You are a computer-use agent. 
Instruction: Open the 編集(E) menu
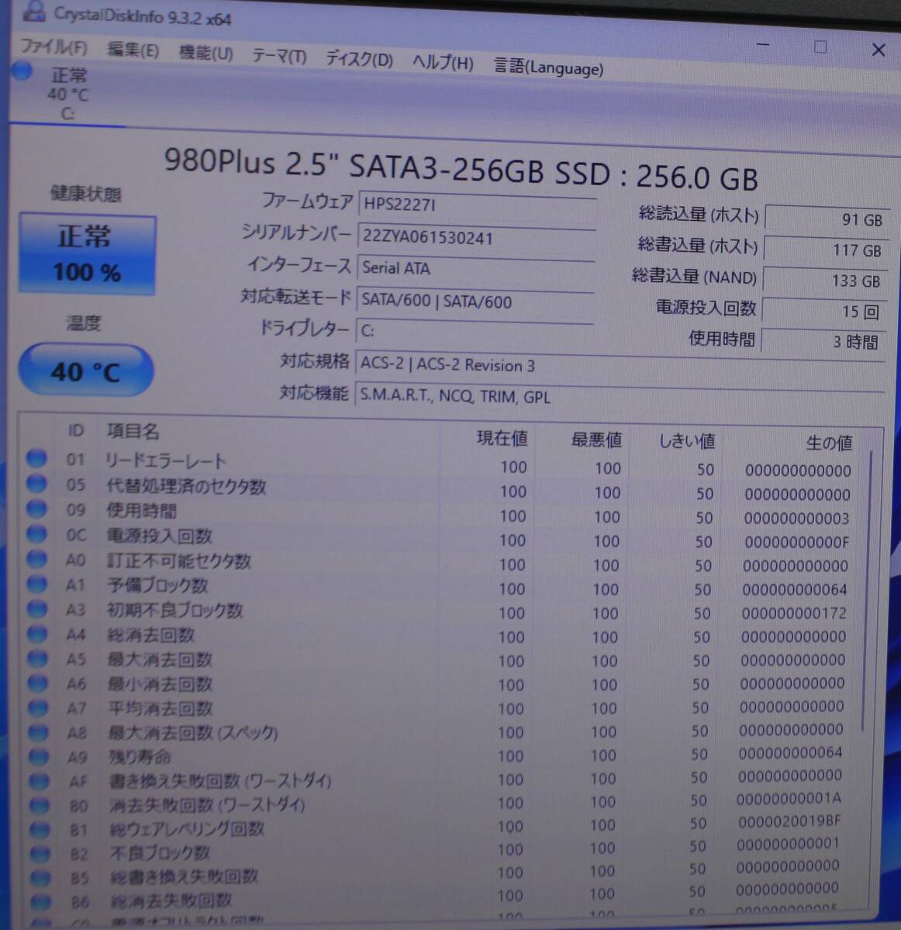tap(133, 50)
